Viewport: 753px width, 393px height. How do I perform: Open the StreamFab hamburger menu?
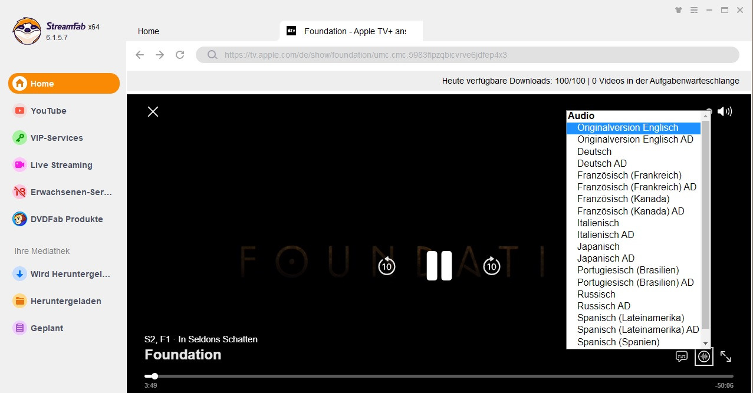coord(694,10)
